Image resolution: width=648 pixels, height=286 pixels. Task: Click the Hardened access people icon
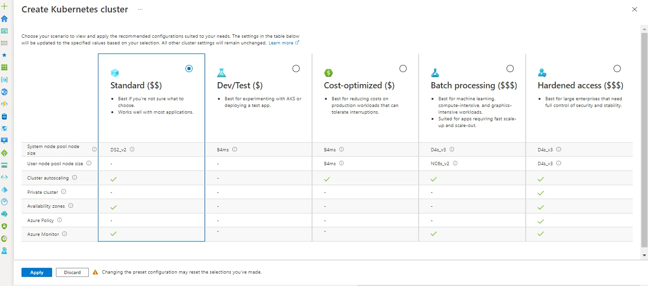tap(542, 73)
